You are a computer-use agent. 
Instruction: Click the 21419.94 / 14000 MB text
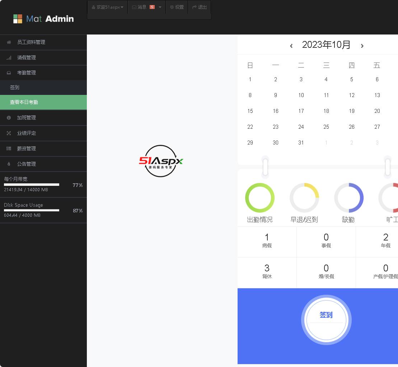[x=26, y=189]
